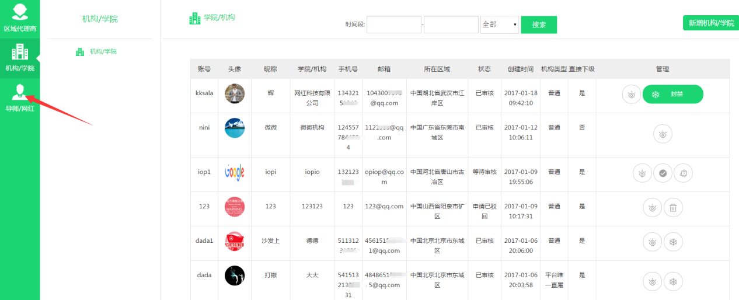
Task: Click dada1's avatar thumbnail
Action: (235, 241)
